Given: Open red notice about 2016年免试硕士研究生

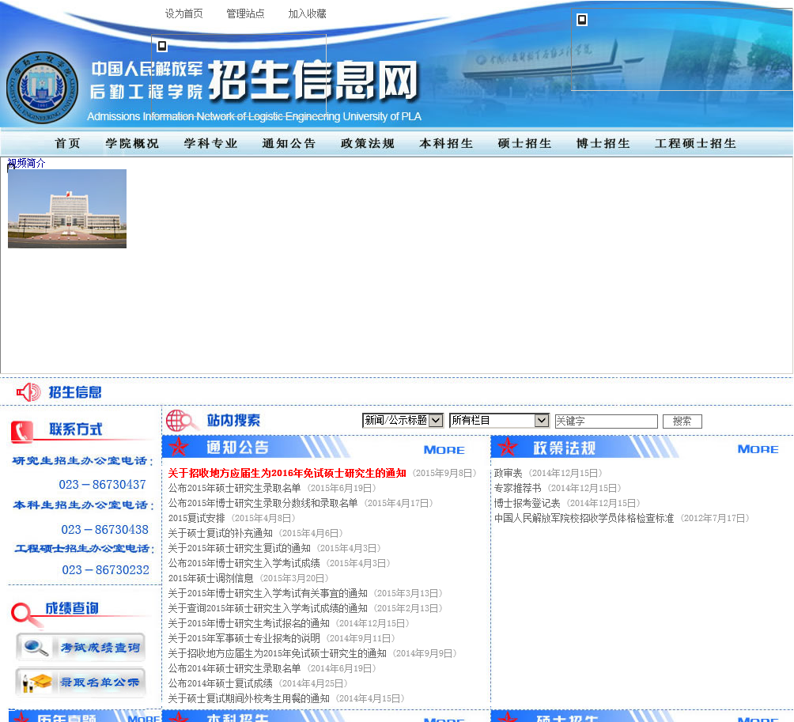Looking at the screenshot, I should [x=287, y=473].
